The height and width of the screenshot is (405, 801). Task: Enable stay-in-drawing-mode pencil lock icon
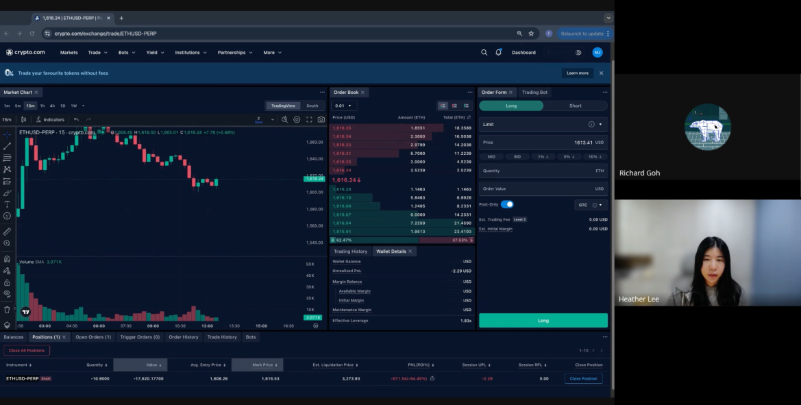pyautogui.click(x=7, y=271)
